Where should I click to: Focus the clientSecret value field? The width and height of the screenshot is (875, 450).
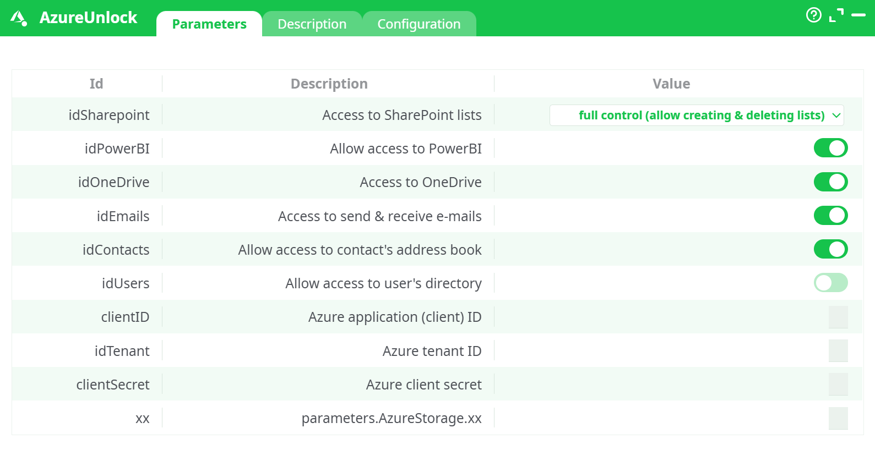coord(838,385)
